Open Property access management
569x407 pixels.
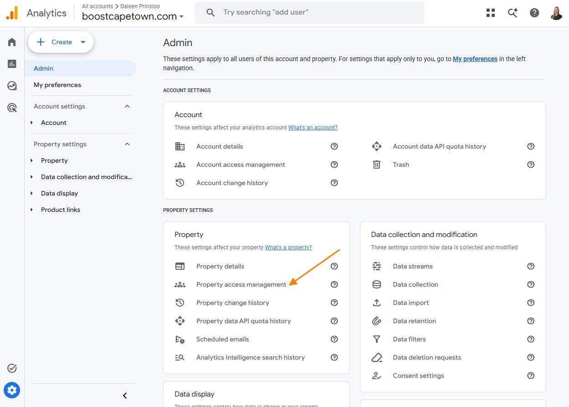pos(241,284)
